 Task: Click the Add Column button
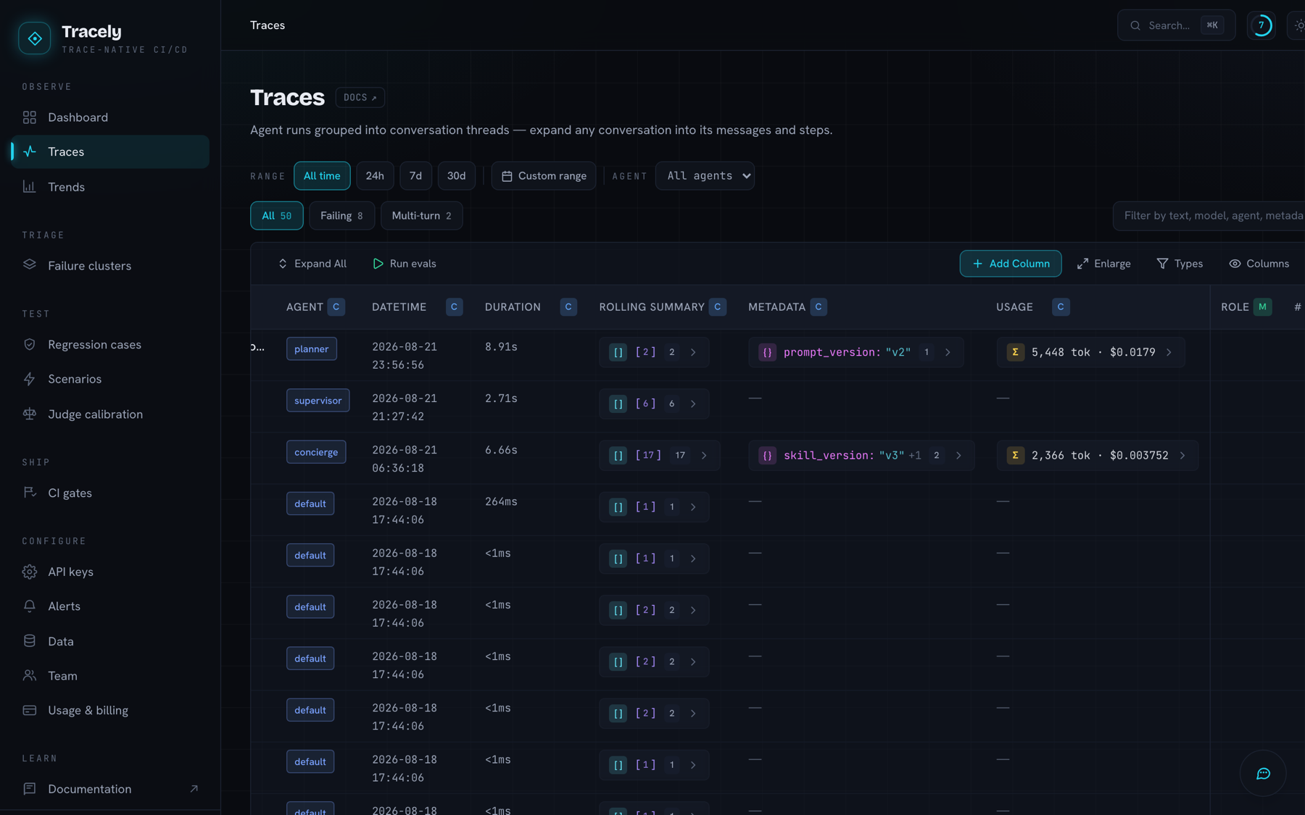(1011, 264)
